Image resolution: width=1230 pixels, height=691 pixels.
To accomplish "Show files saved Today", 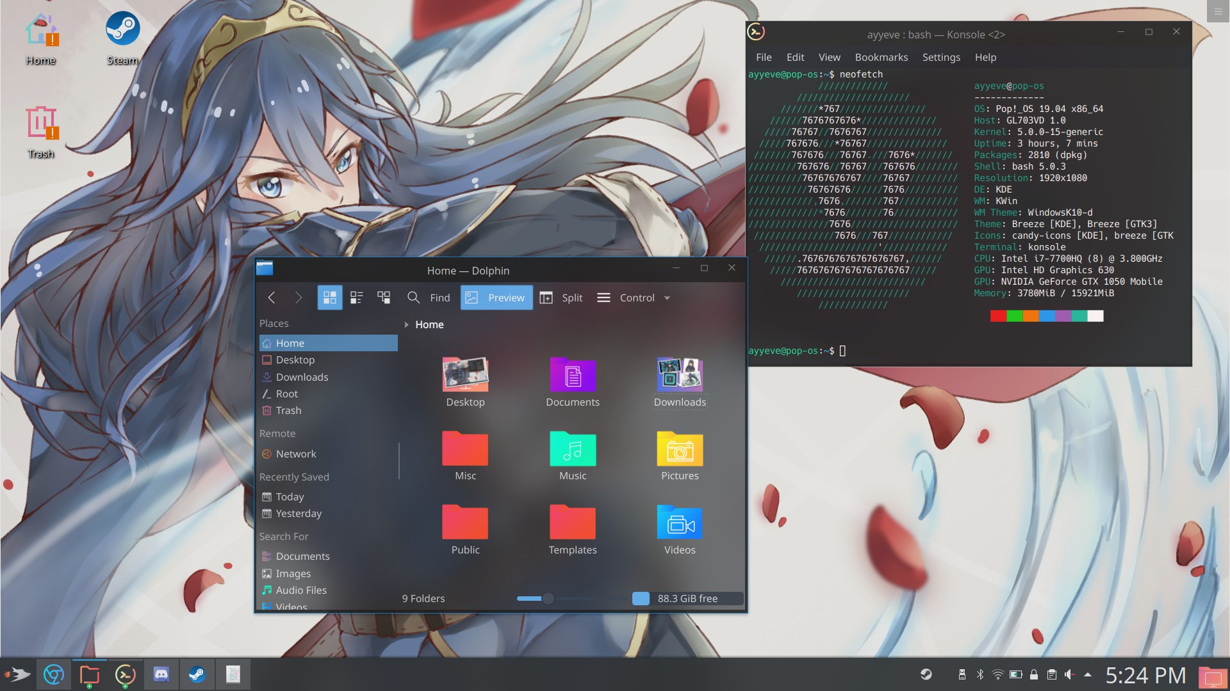I will click(328, 496).
